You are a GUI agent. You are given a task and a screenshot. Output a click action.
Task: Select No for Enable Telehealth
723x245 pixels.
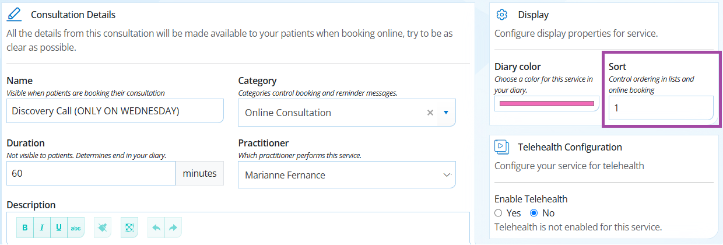[534, 213]
